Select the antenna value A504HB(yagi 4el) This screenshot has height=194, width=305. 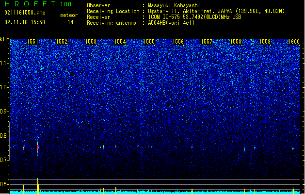coord(171,23)
